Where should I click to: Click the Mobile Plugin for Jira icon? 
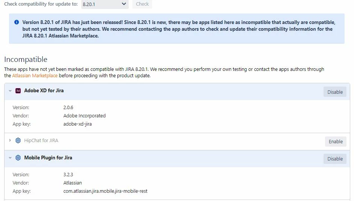point(18,158)
